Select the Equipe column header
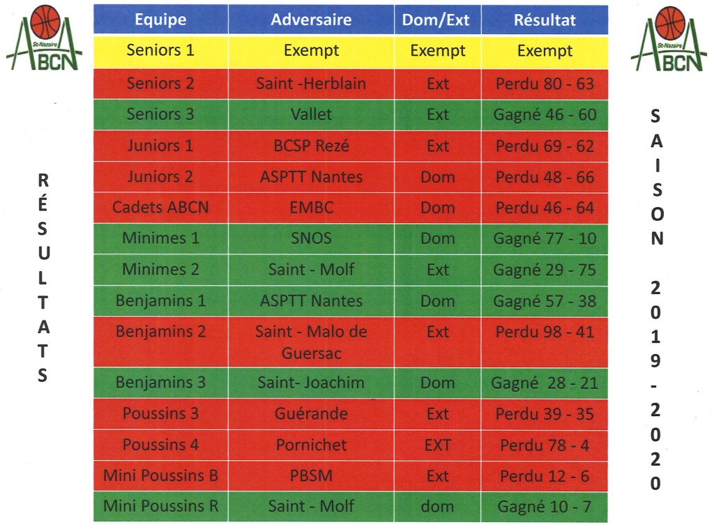The width and height of the screenshot is (714, 529). pos(160,20)
